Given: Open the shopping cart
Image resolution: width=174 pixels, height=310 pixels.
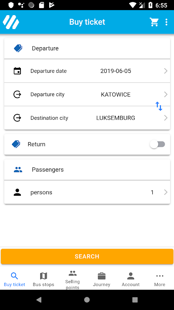Looking at the screenshot, I should (154, 22).
